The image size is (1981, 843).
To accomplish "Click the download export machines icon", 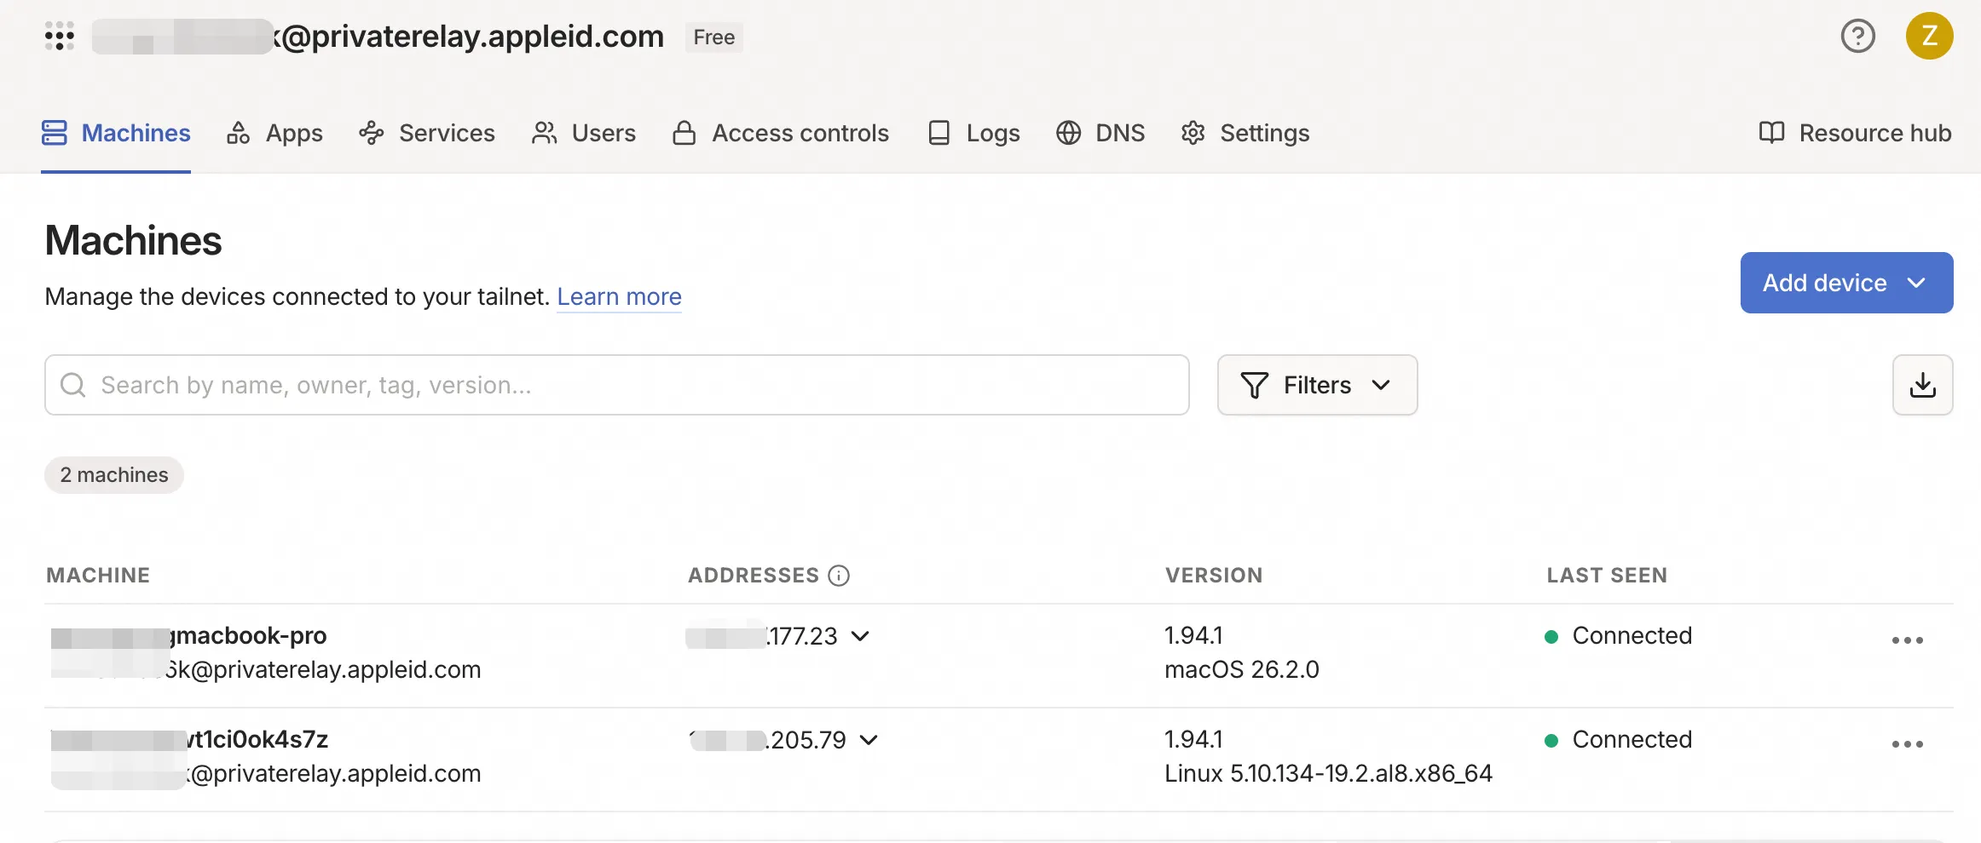I will (x=1922, y=385).
